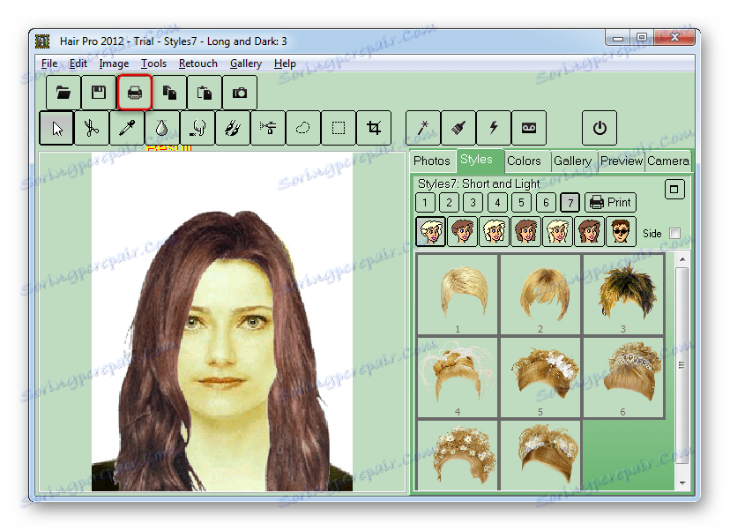Click the highlighted printer icon in toolbar
This screenshot has height=531, width=730.
[135, 92]
